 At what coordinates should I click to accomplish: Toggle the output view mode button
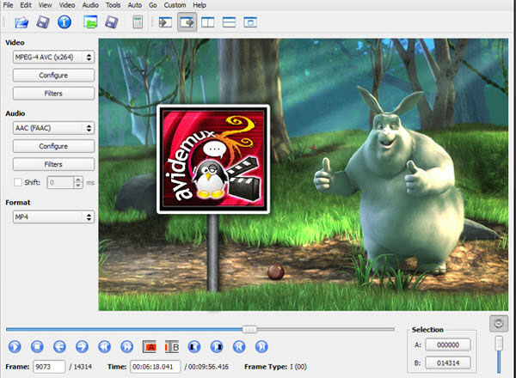tap(187, 21)
